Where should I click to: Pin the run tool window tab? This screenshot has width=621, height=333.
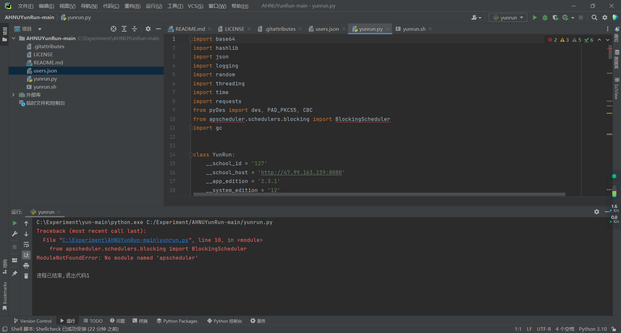click(x=14, y=274)
